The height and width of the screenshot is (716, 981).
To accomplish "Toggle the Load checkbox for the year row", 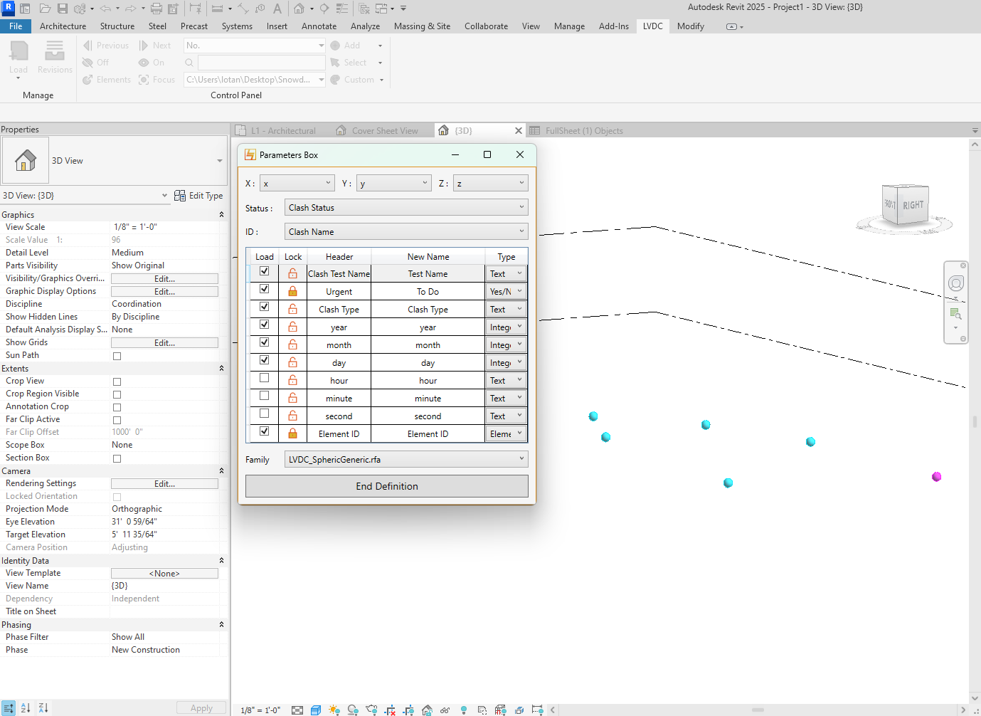I will 264,325.
